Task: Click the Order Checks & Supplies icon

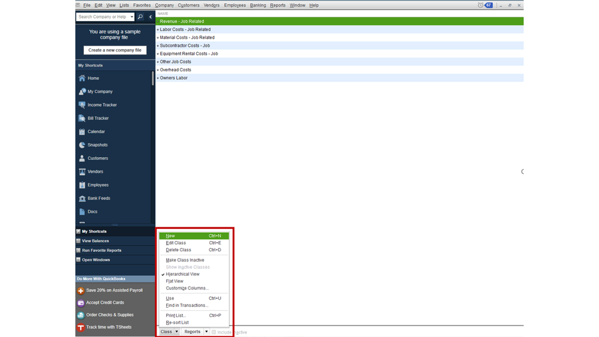Action: pyautogui.click(x=80, y=315)
